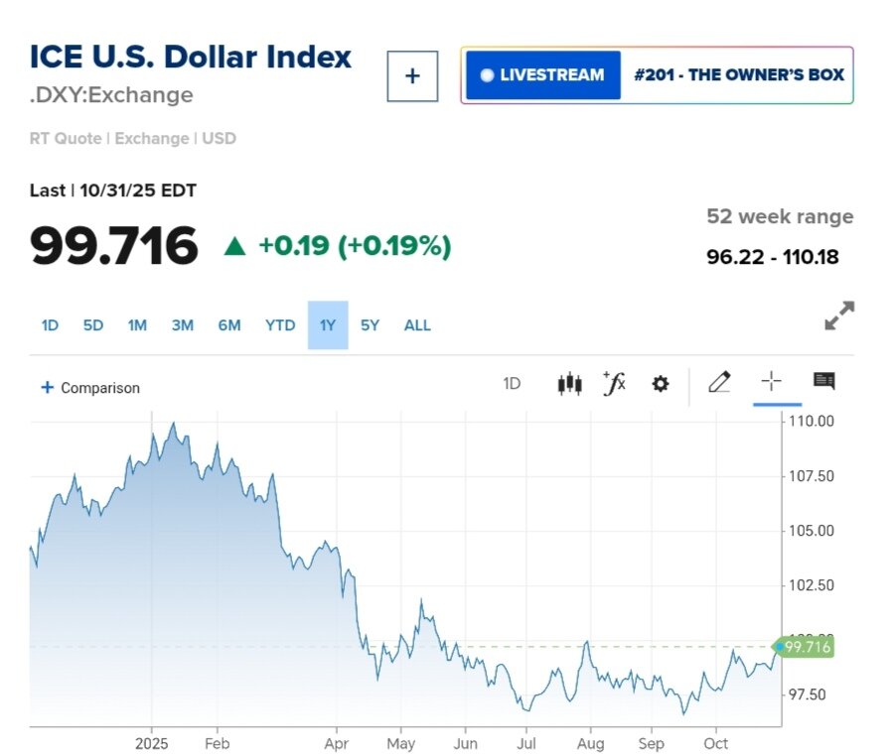Click the 99.716 current price marker
Viewport: 894px width, 756px height.
806,647
